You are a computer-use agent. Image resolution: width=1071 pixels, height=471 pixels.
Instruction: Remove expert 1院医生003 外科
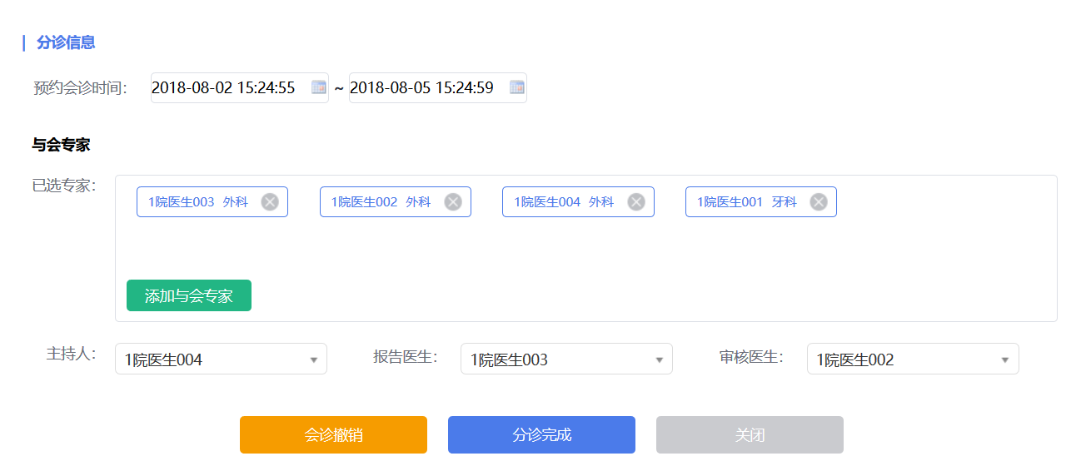tap(270, 202)
